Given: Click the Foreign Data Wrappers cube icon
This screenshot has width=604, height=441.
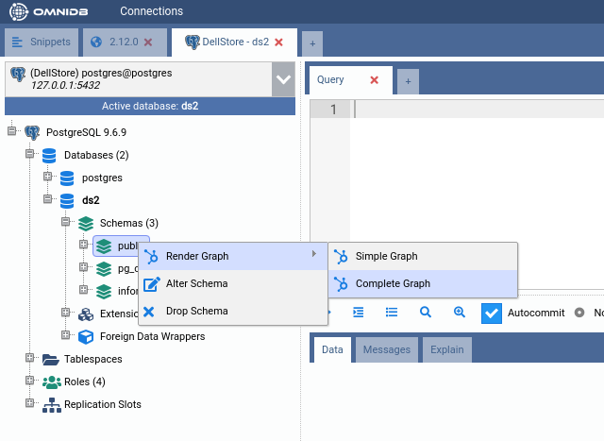Looking at the screenshot, I should (86, 337).
